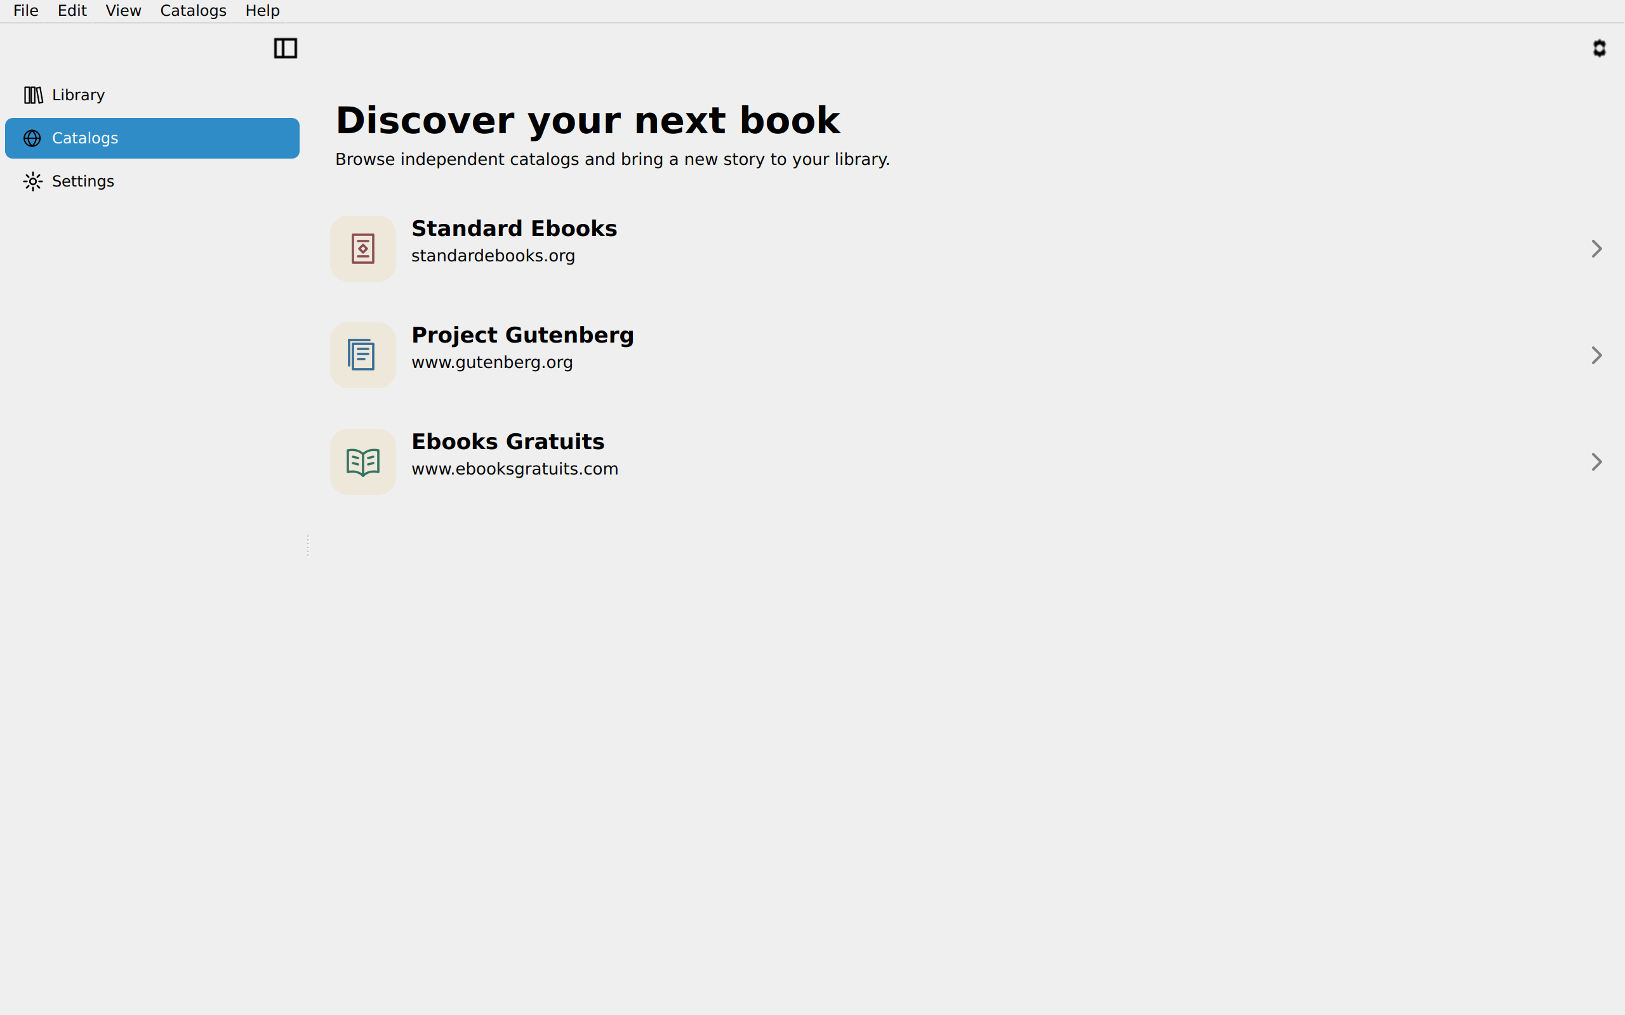The image size is (1625, 1015).
Task: Open the Edit menu
Action: click(72, 11)
